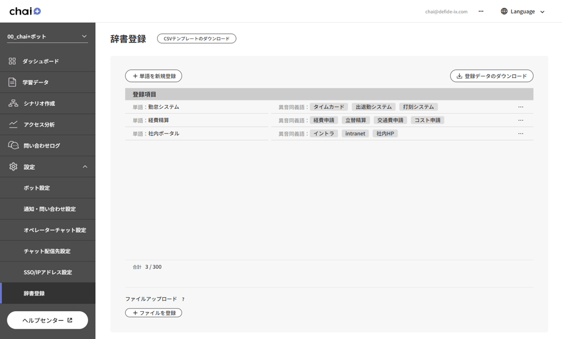
Task: Click the intranet synonym tag
Action: click(355, 134)
